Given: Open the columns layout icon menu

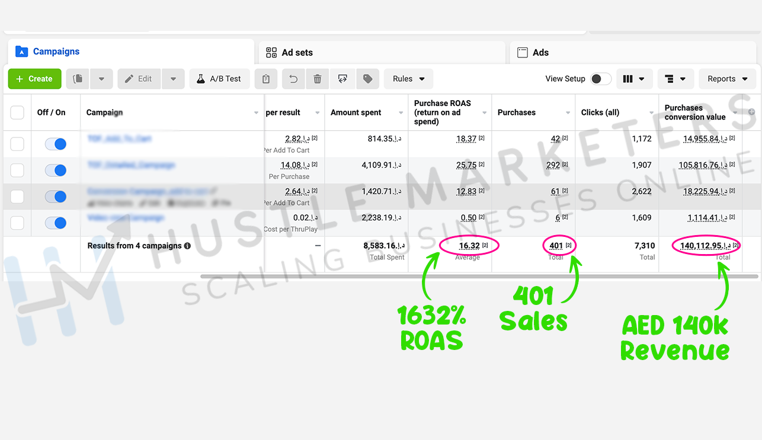Looking at the screenshot, I should coord(634,79).
